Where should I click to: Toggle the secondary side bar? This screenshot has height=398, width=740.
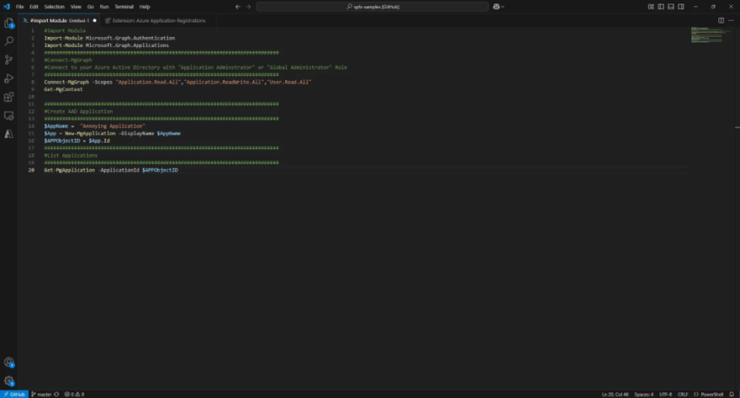click(681, 7)
